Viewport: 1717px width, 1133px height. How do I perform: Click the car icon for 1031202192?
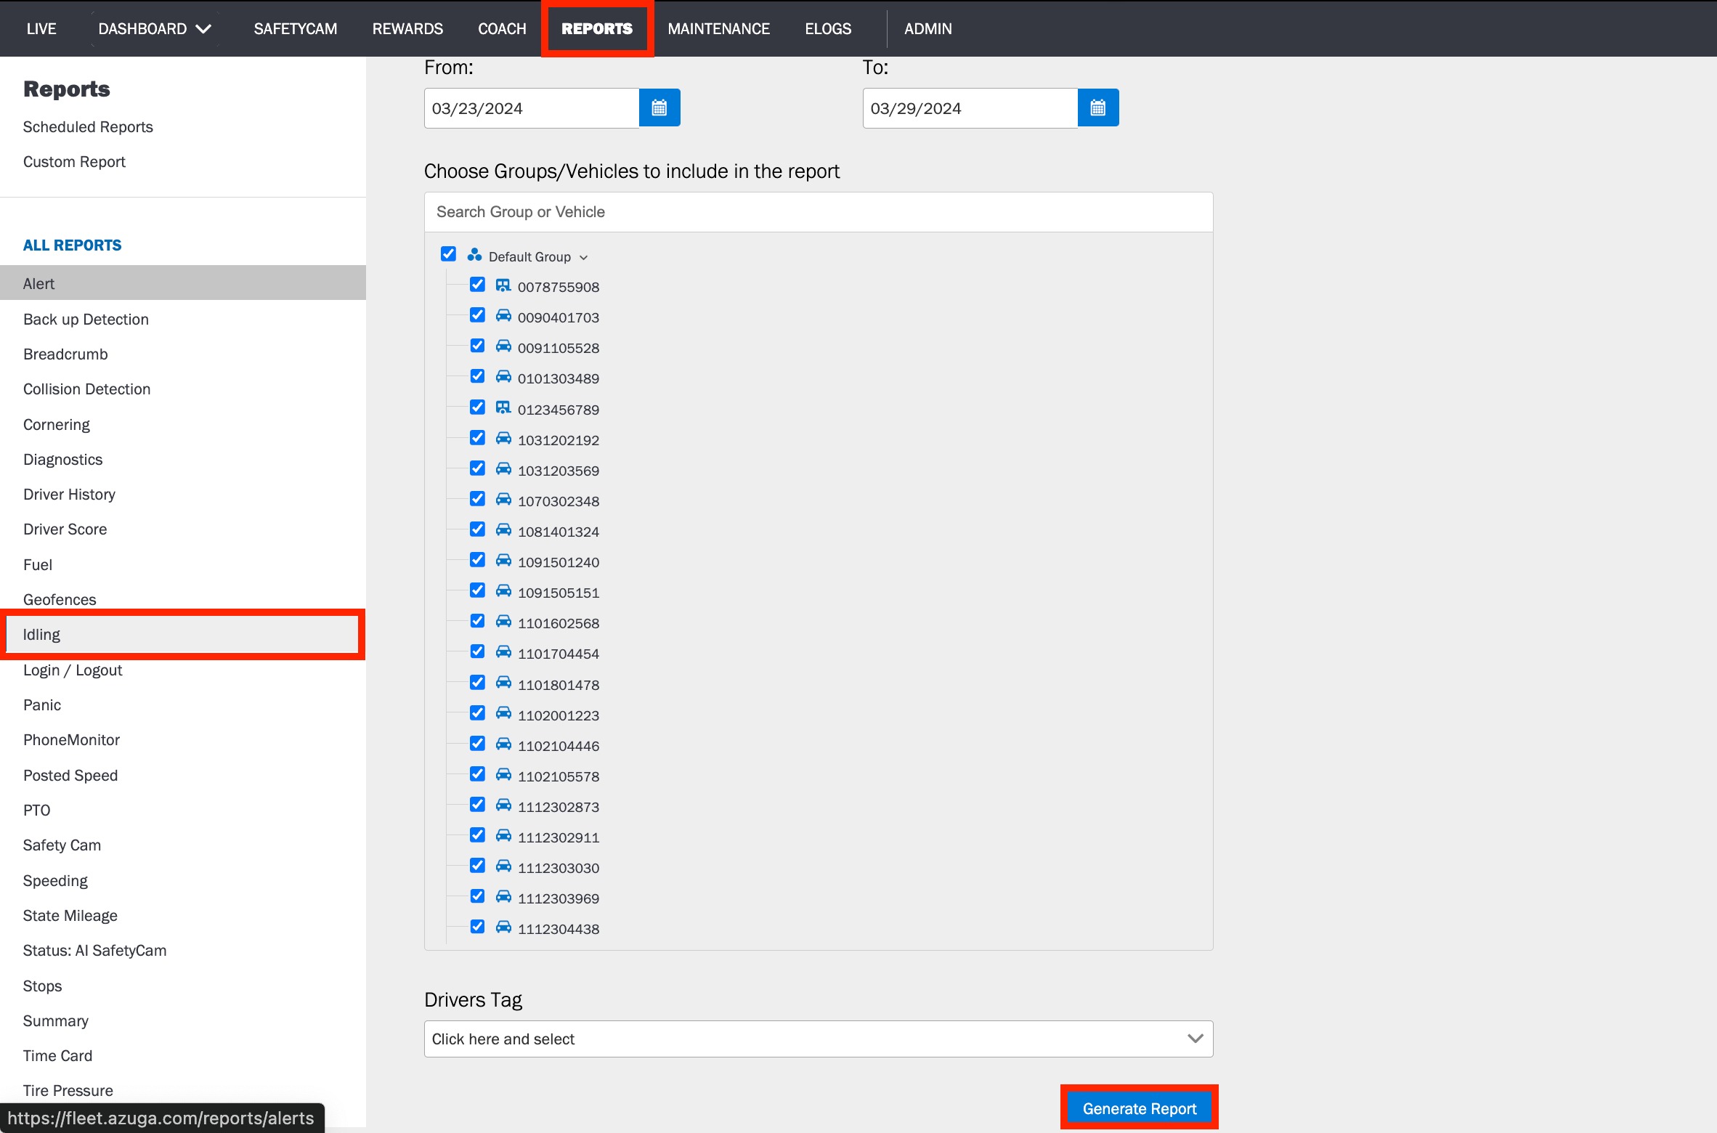[503, 439]
